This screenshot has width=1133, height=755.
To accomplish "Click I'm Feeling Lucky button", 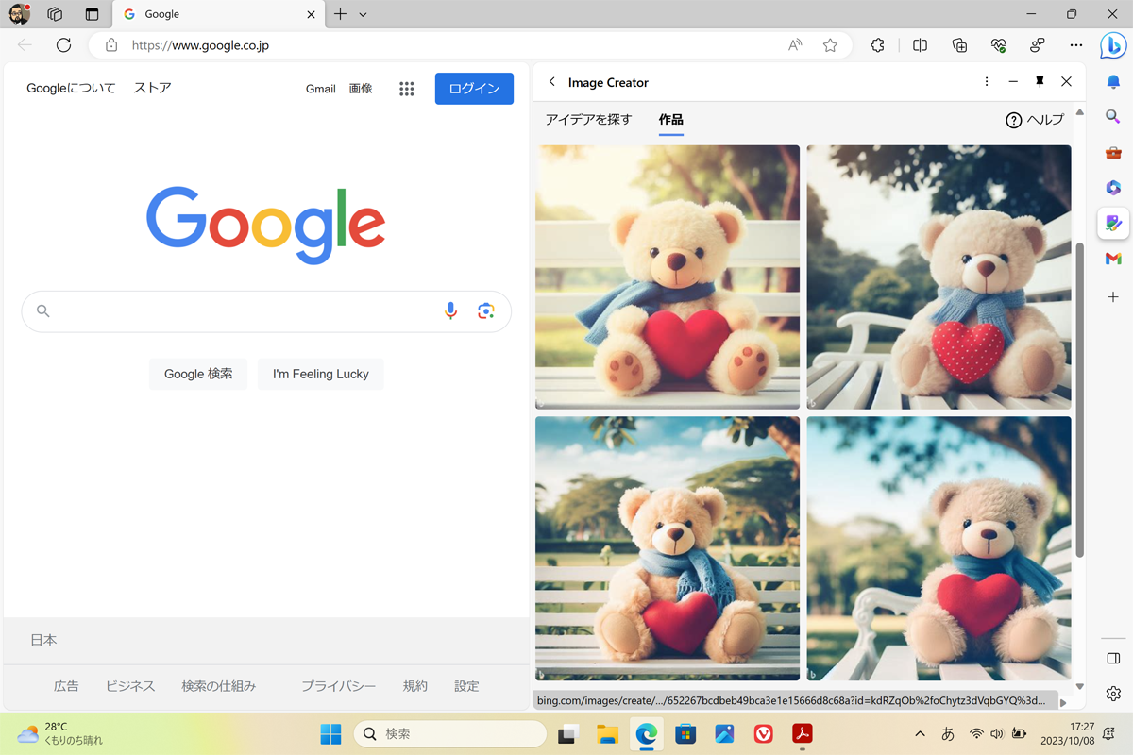I will click(x=321, y=374).
